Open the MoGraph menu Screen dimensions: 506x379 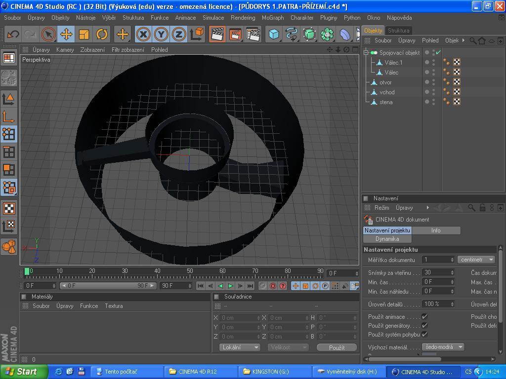pyautogui.click(x=273, y=18)
